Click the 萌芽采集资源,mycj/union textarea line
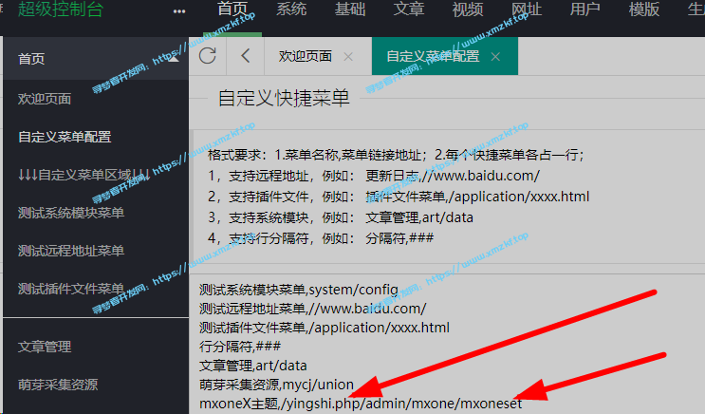 pyautogui.click(x=276, y=385)
